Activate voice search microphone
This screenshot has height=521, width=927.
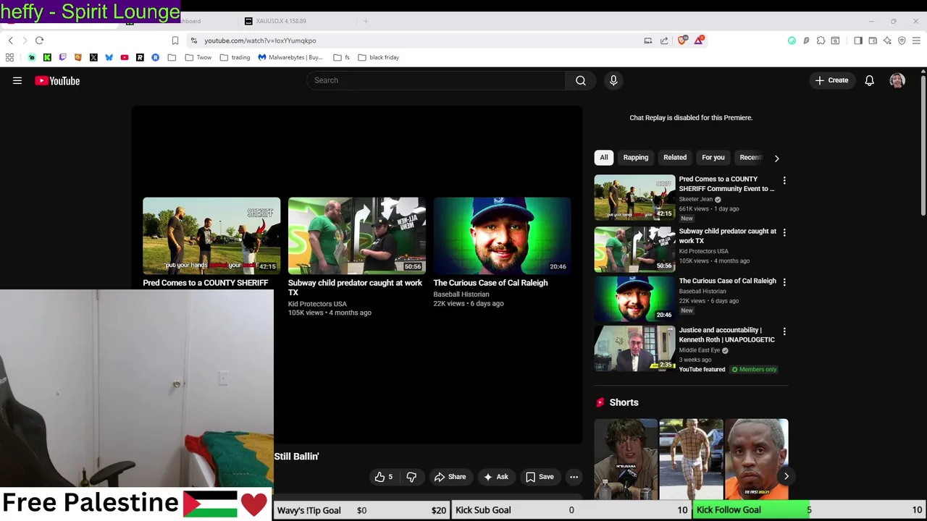613,80
